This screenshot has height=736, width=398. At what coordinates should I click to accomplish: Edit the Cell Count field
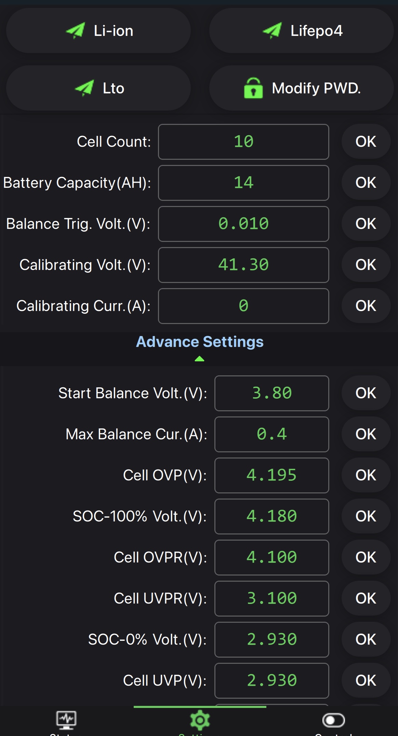point(243,142)
